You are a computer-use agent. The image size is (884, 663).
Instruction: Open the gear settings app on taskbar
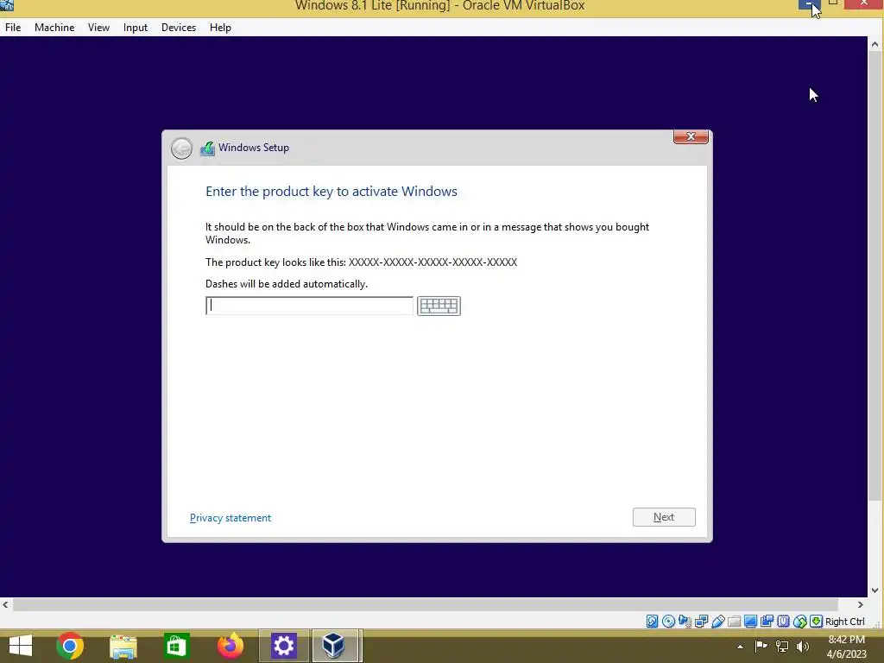click(x=283, y=646)
